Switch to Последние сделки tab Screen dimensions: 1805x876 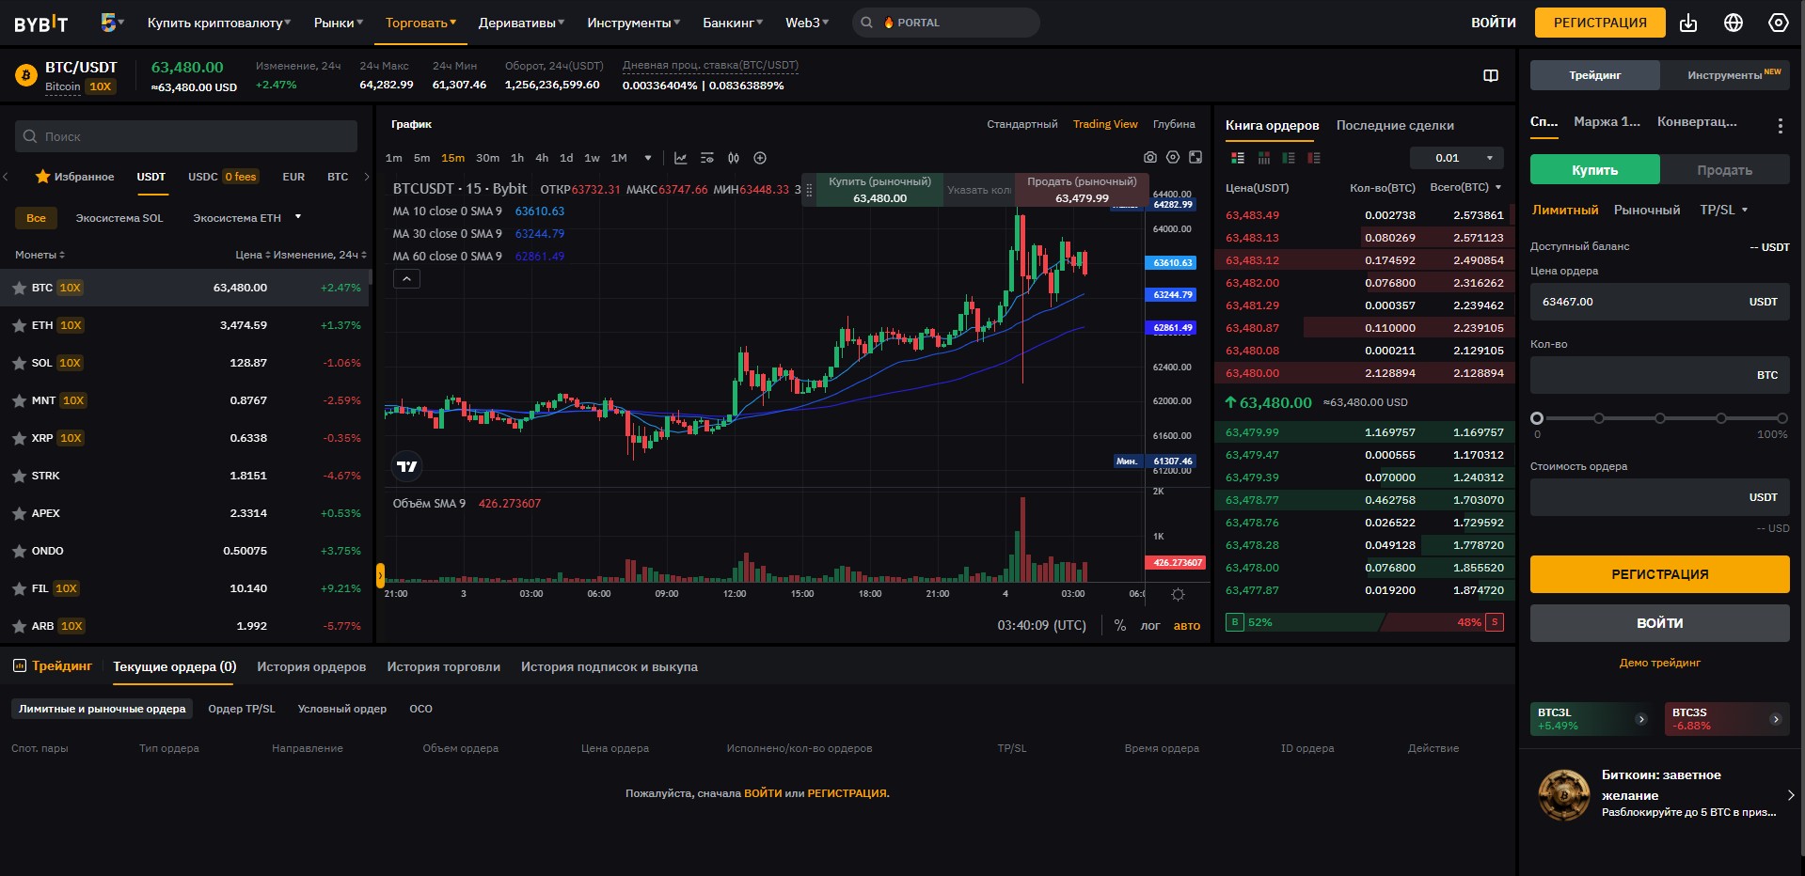click(1395, 125)
